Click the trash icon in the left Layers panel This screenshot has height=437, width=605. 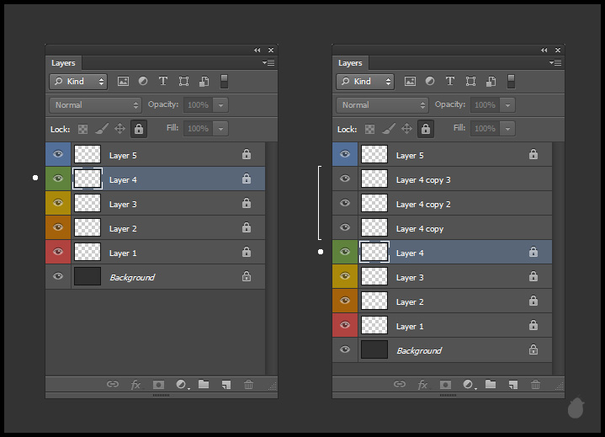point(248,385)
